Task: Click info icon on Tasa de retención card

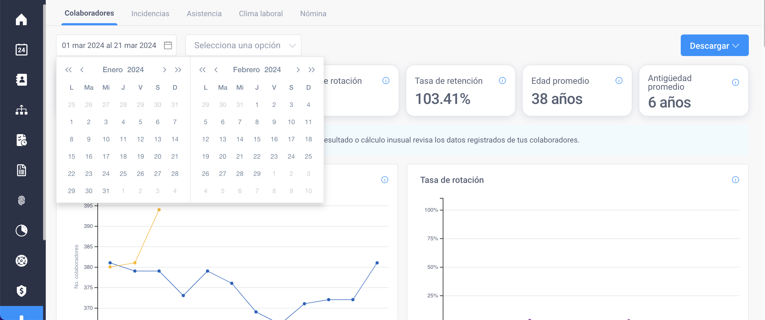Action: coord(502,81)
